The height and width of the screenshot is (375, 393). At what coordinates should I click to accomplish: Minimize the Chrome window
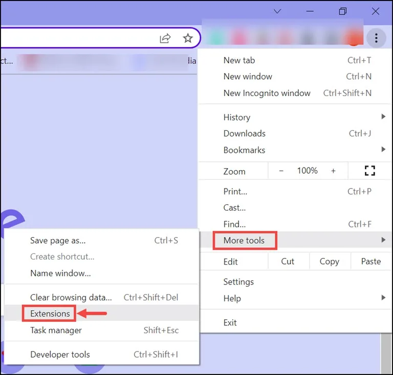click(x=310, y=11)
